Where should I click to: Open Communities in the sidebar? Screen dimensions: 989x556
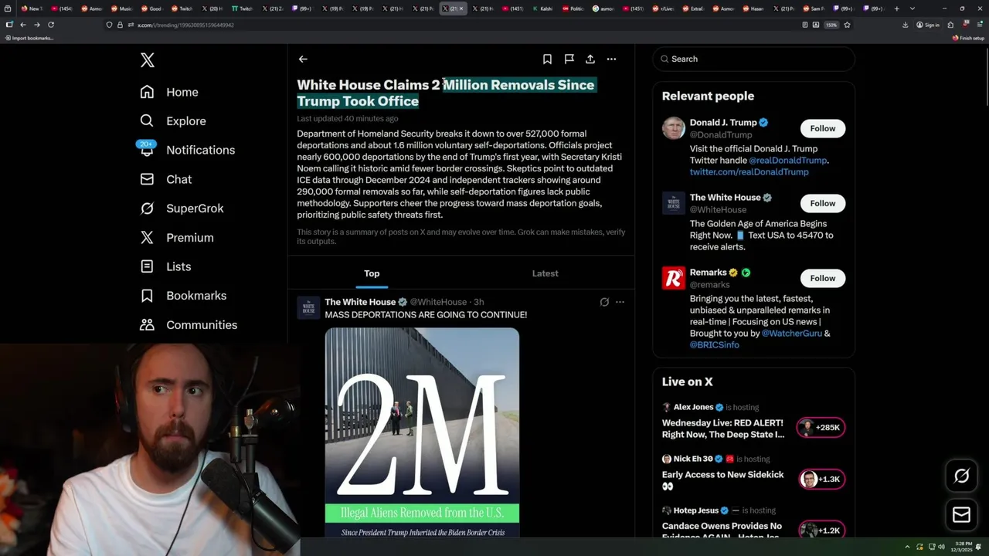point(189,325)
